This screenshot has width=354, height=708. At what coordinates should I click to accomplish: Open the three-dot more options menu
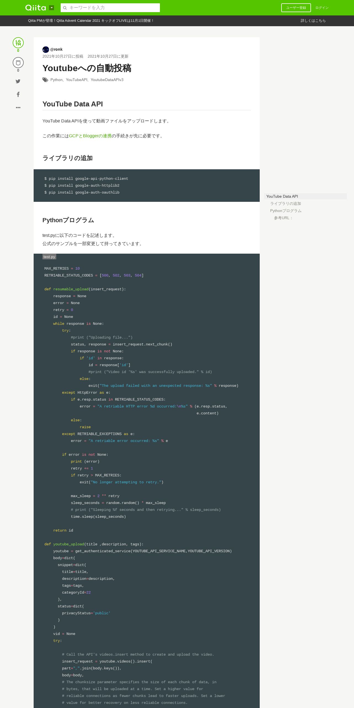click(18, 108)
